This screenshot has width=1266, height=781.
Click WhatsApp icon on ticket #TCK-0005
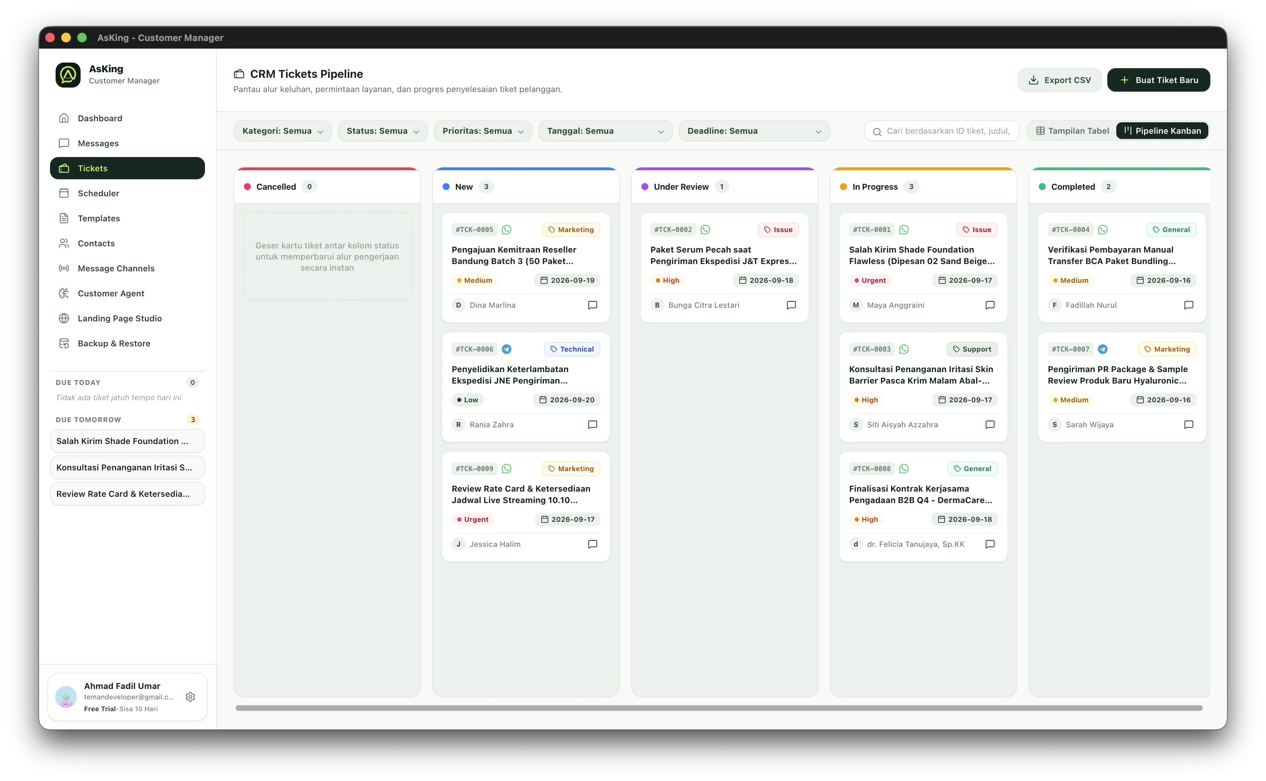pyautogui.click(x=506, y=230)
